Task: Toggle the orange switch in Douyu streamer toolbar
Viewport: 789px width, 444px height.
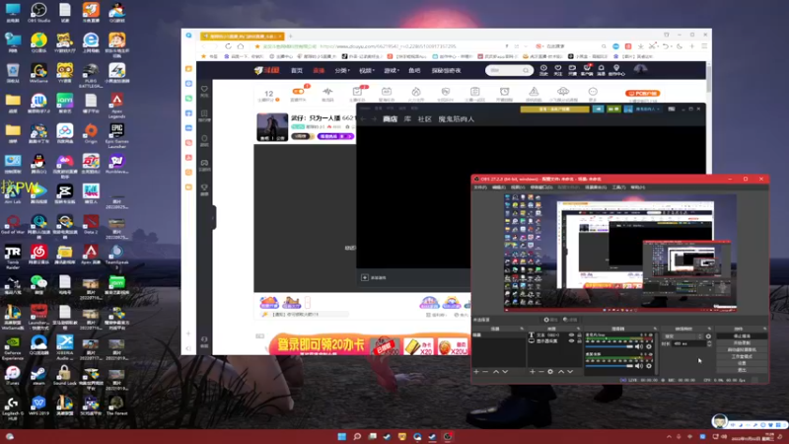Action: coord(299,91)
